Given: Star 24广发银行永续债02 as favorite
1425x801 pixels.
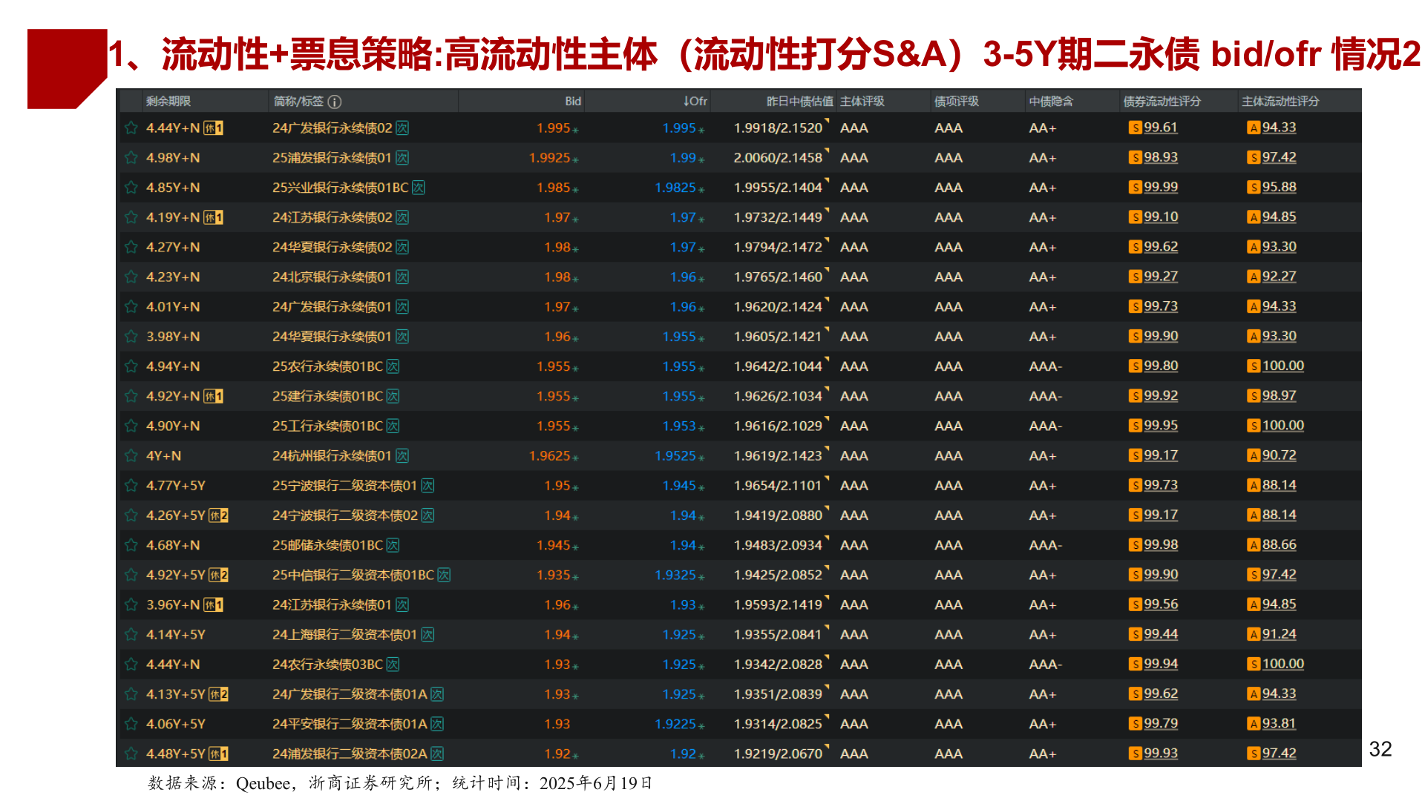Looking at the screenshot, I should click(x=131, y=128).
